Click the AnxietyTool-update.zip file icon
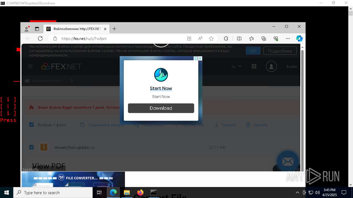 click(x=44, y=147)
